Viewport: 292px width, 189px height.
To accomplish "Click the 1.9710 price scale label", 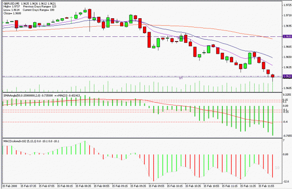I will (x=287, y=15).
